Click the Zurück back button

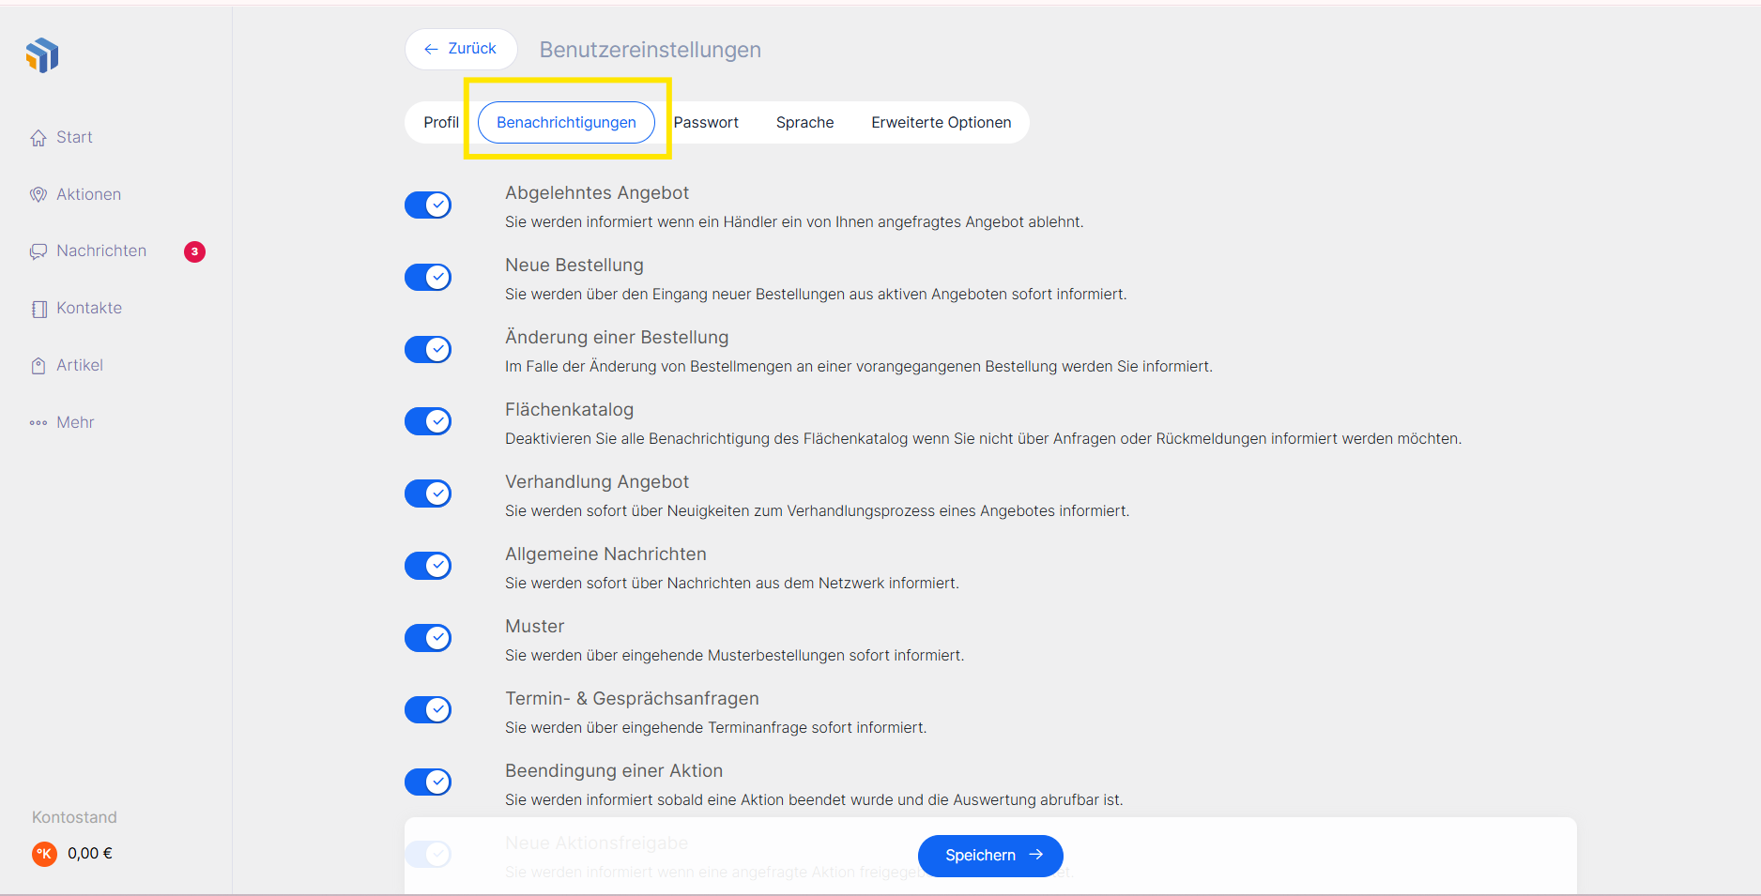pyautogui.click(x=460, y=49)
